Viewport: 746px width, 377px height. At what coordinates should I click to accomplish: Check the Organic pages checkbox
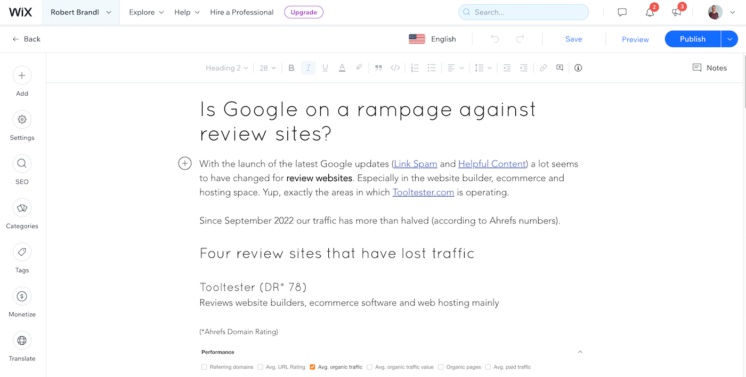[441, 367]
